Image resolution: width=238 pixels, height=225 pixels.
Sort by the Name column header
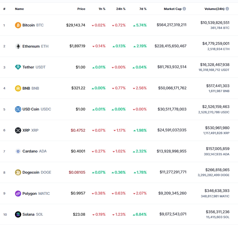[x=19, y=9]
